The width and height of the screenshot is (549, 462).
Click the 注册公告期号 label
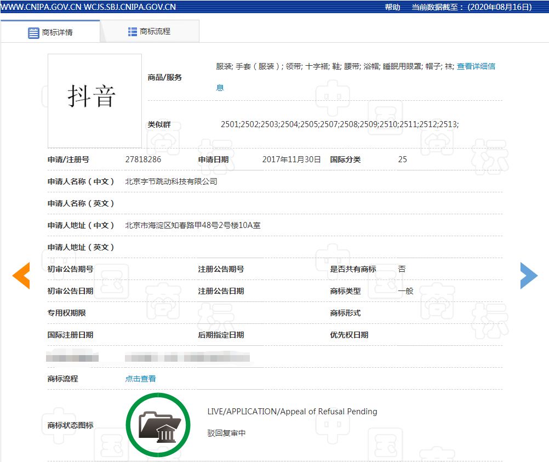pyautogui.click(x=221, y=269)
